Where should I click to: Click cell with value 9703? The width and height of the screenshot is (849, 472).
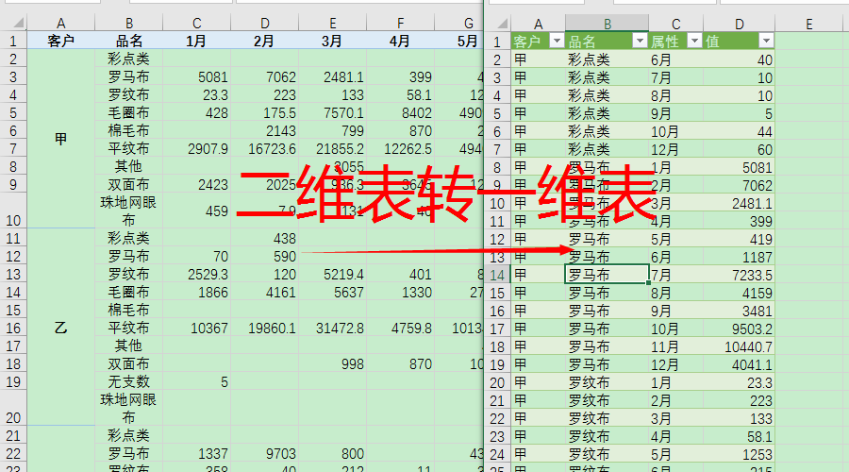point(264,453)
